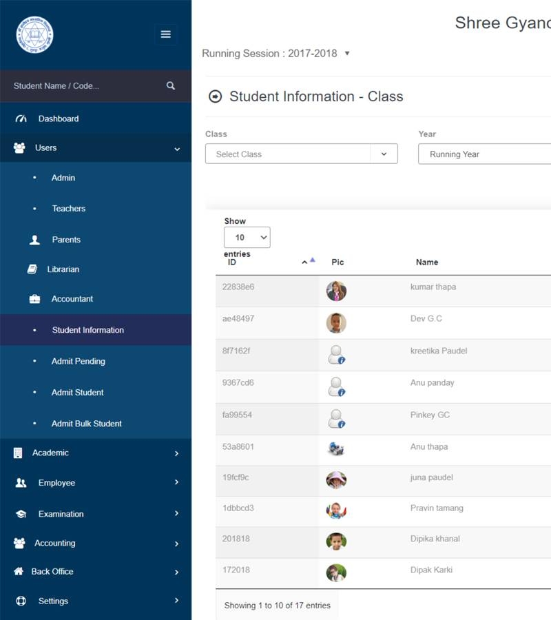Click the Student Name / Code search field

click(83, 86)
